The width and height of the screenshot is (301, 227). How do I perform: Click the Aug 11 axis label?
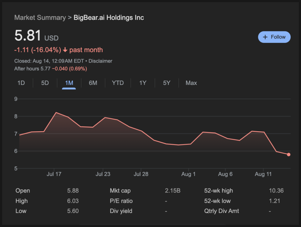(263, 174)
